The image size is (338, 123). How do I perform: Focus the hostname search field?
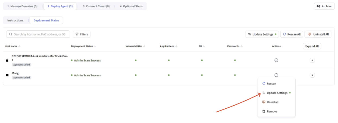[38, 34]
